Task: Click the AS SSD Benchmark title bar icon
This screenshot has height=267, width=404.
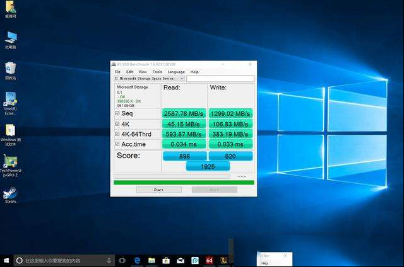Action: point(114,64)
